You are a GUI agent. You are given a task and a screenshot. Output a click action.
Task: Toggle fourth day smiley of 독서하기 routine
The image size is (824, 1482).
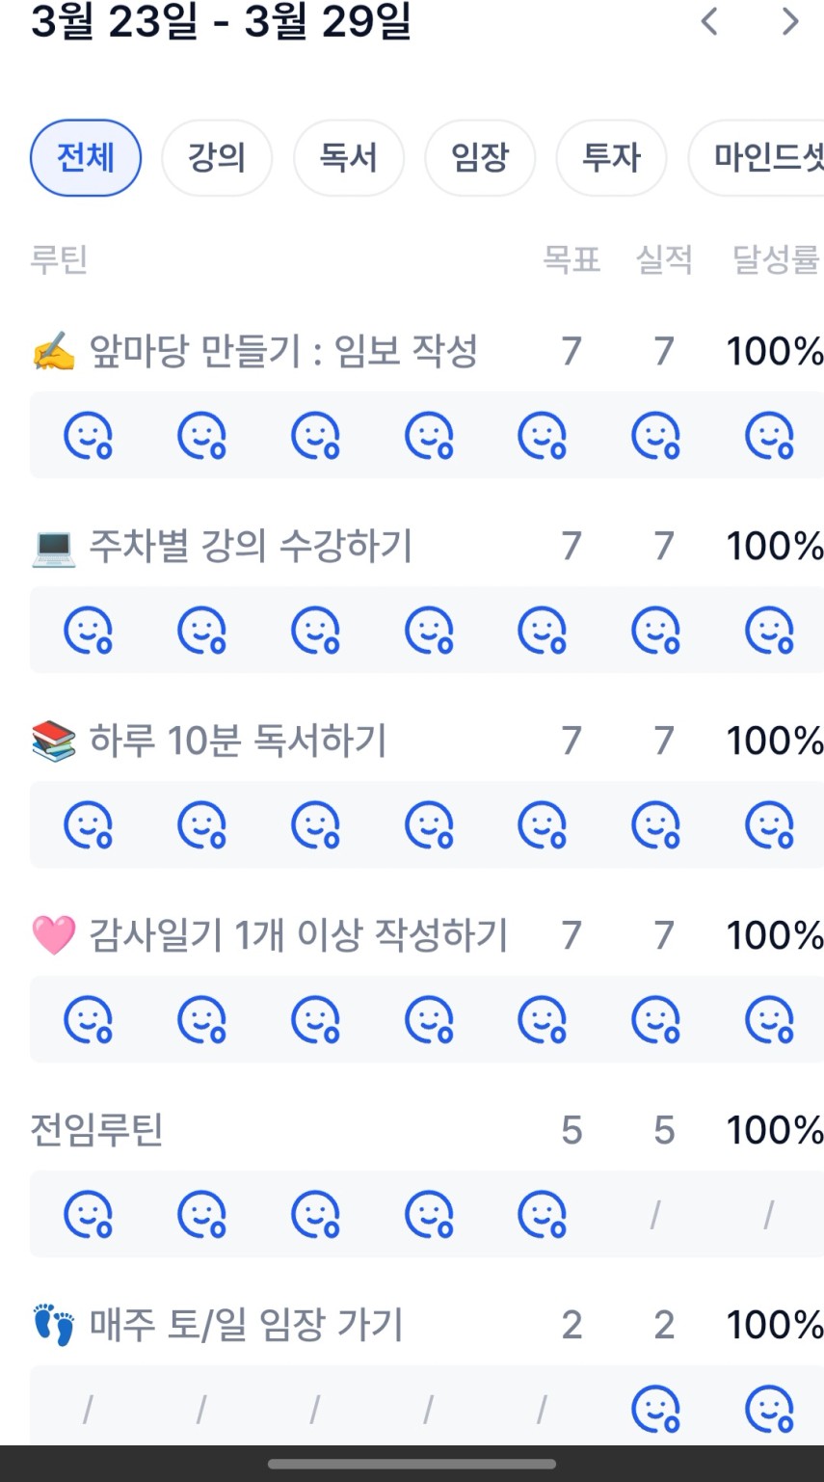(x=429, y=824)
